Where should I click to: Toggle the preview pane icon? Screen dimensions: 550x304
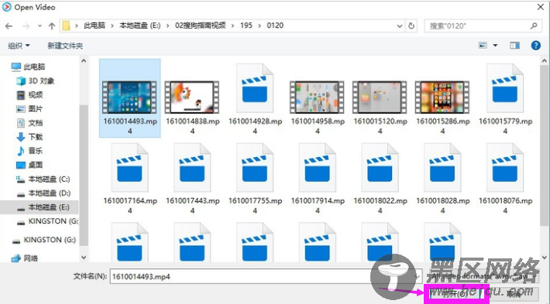click(514, 46)
